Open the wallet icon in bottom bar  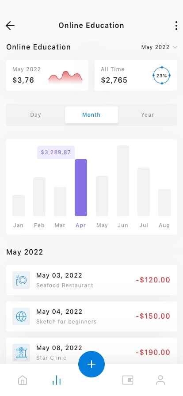(x=128, y=380)
